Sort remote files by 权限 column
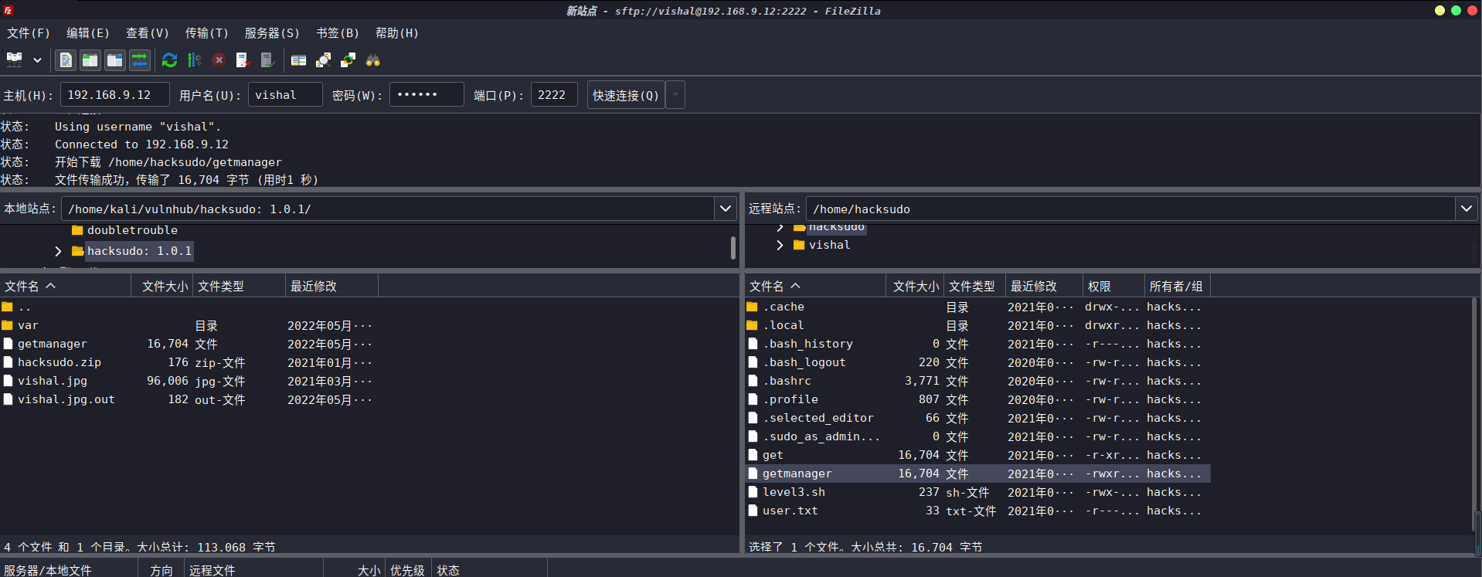The width and height of the screenshot is (1482, 577). (x=1113, y=286)
